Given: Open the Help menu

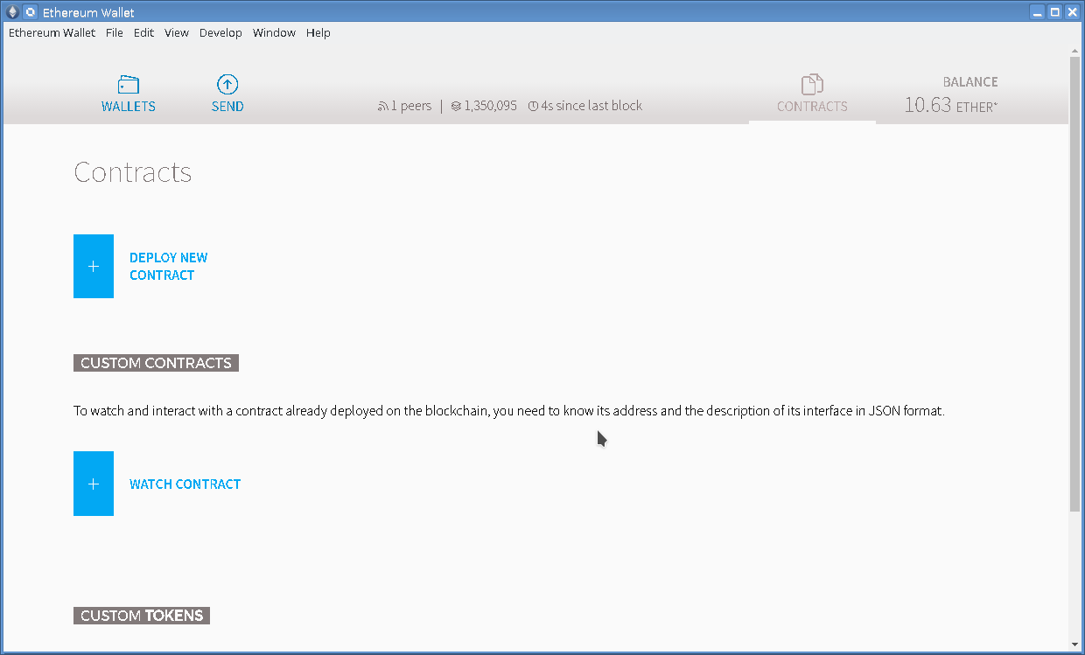Looking at the screenshot, I should tap(318, 32).
